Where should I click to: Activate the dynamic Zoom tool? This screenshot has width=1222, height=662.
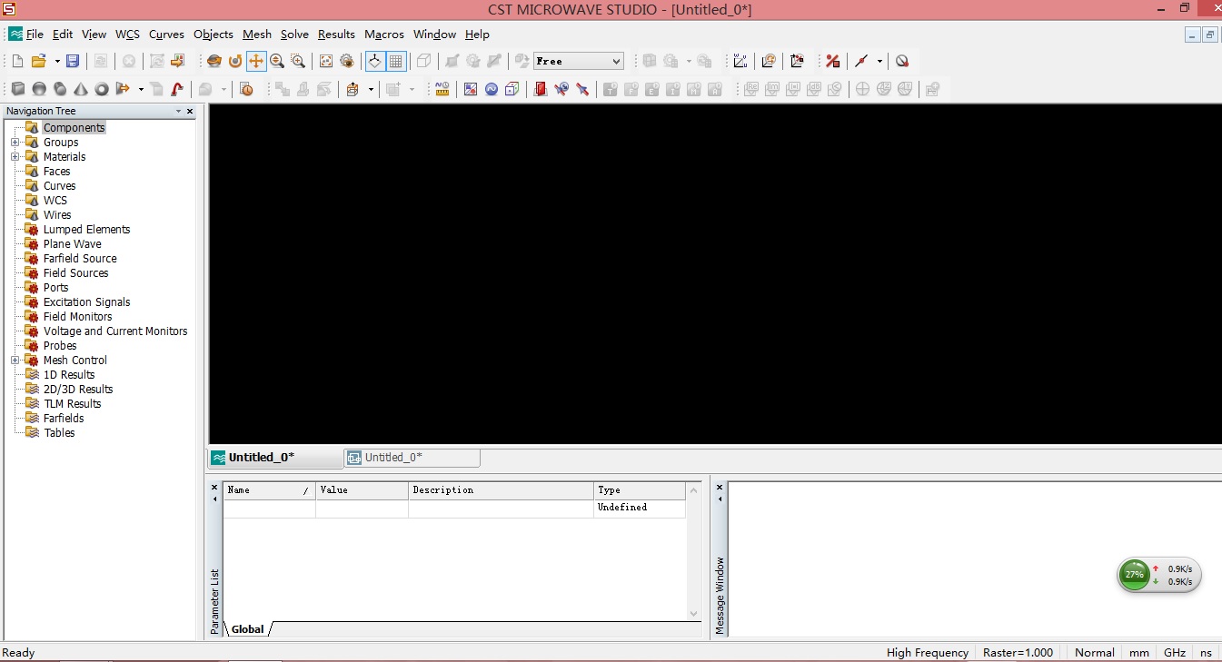[277, 61]
